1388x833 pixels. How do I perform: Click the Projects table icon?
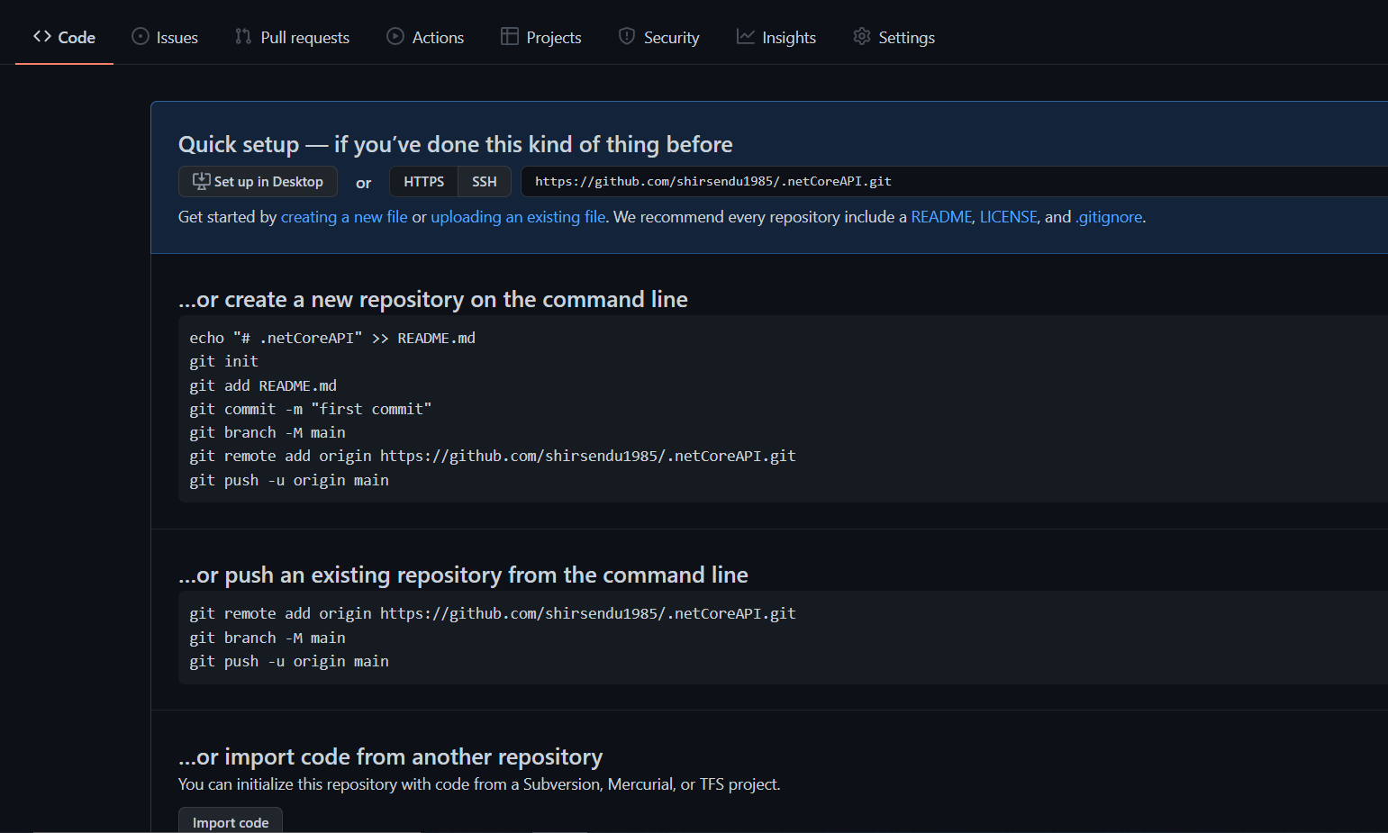(510, 37)
